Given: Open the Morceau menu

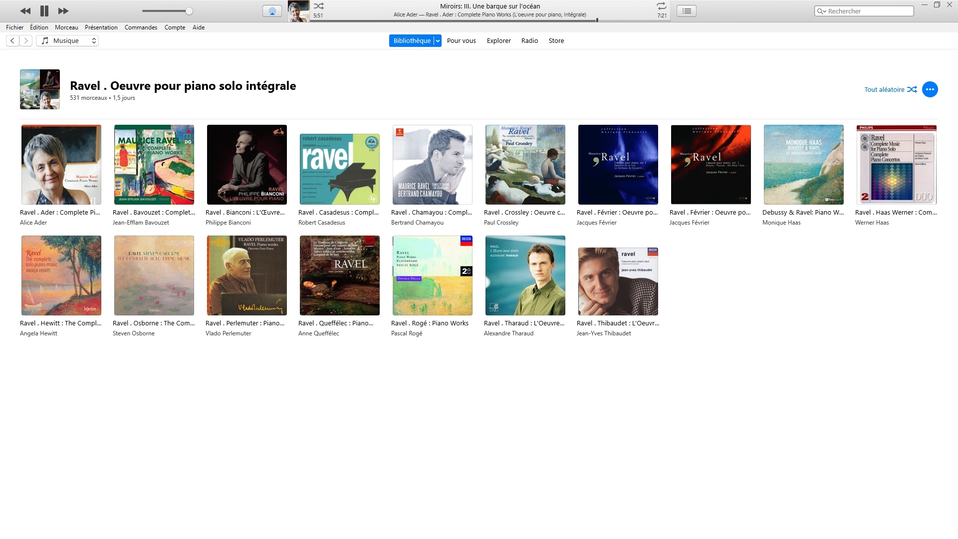Looking at the screenshot, I should coord(66,27).
